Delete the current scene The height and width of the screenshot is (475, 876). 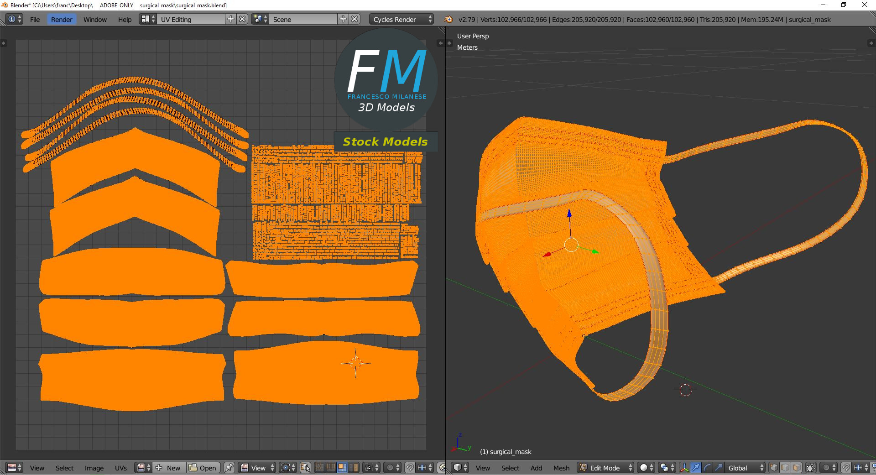click(x=355, y=19)
